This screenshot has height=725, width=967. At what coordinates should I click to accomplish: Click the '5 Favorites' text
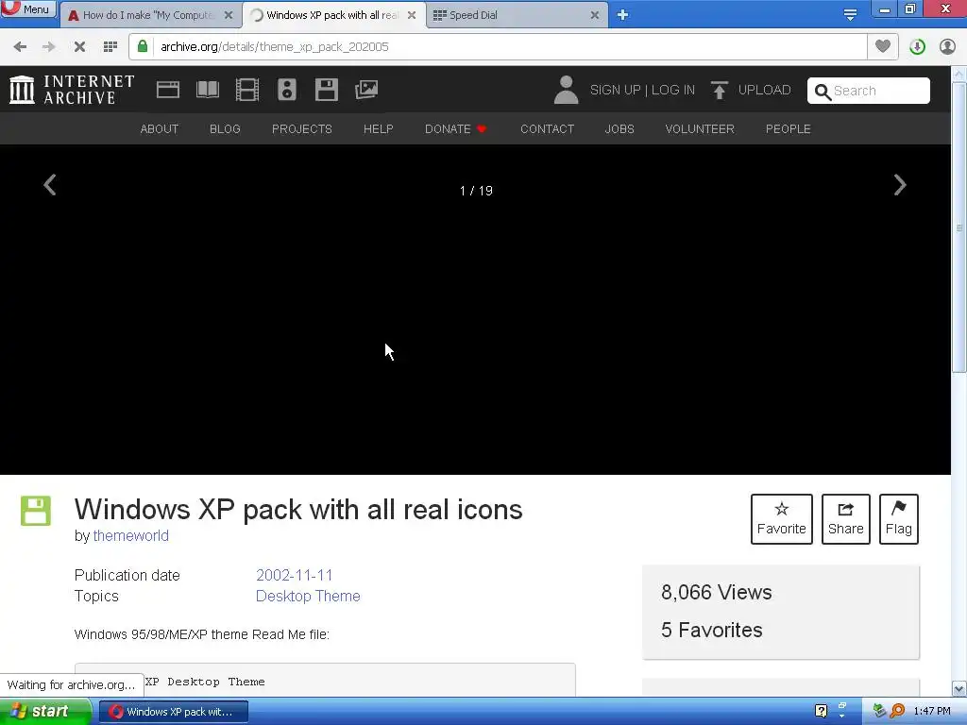pyautogui.click(x=712, y=630)
